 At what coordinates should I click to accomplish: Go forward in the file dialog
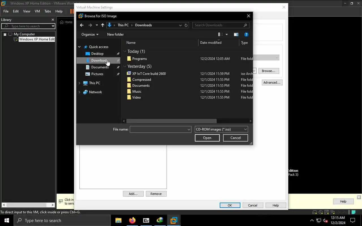90,25
